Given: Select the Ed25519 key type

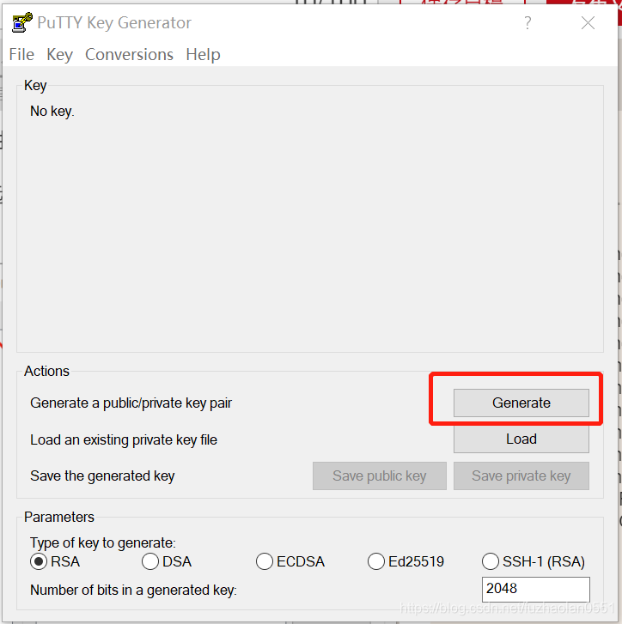Looking at the screenshot, I should (x=406, y=561).
